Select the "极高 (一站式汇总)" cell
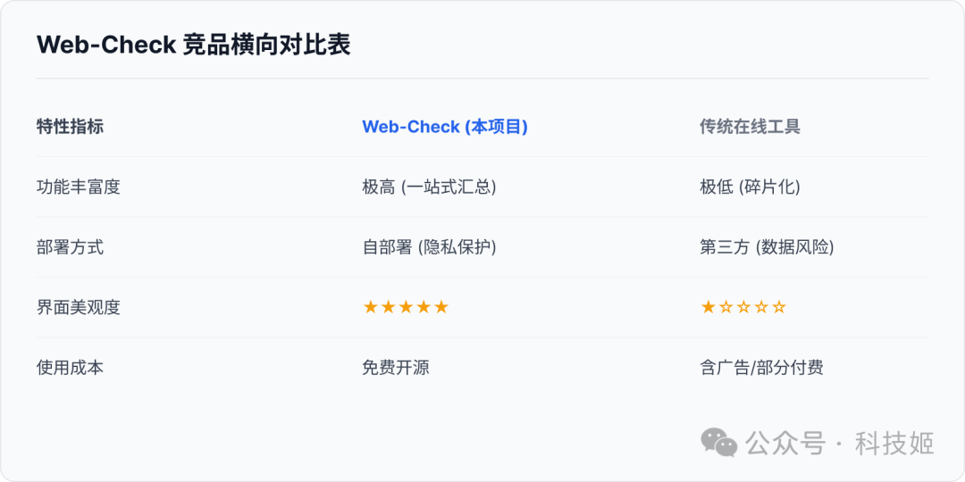Image resolution: width=965 pixels, height=482 pixels. point(429,187)
